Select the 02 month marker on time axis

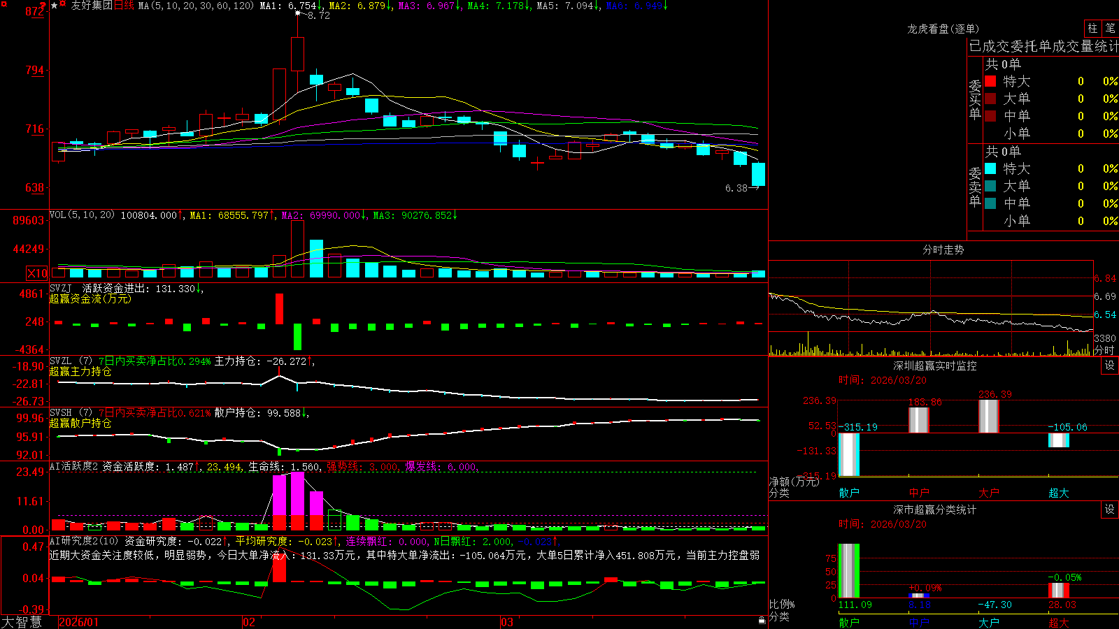pyautogui.click(x=249, y=622)
